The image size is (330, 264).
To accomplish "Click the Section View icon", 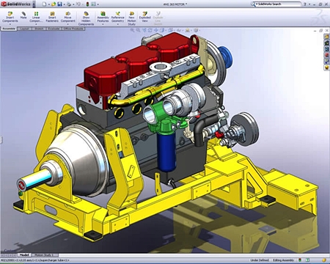I will (150, 30).
